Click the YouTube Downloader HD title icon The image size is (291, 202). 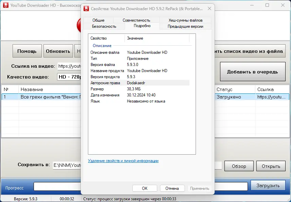coord(6,5)
